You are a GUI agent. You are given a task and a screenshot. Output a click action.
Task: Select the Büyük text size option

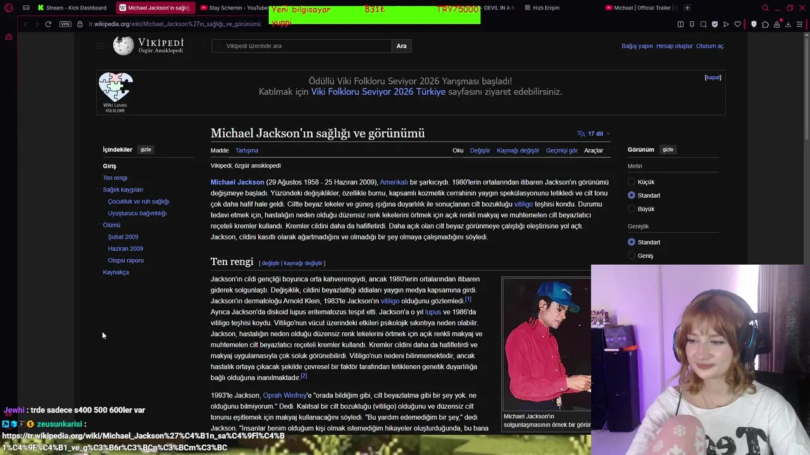click(x=631, y=209)
